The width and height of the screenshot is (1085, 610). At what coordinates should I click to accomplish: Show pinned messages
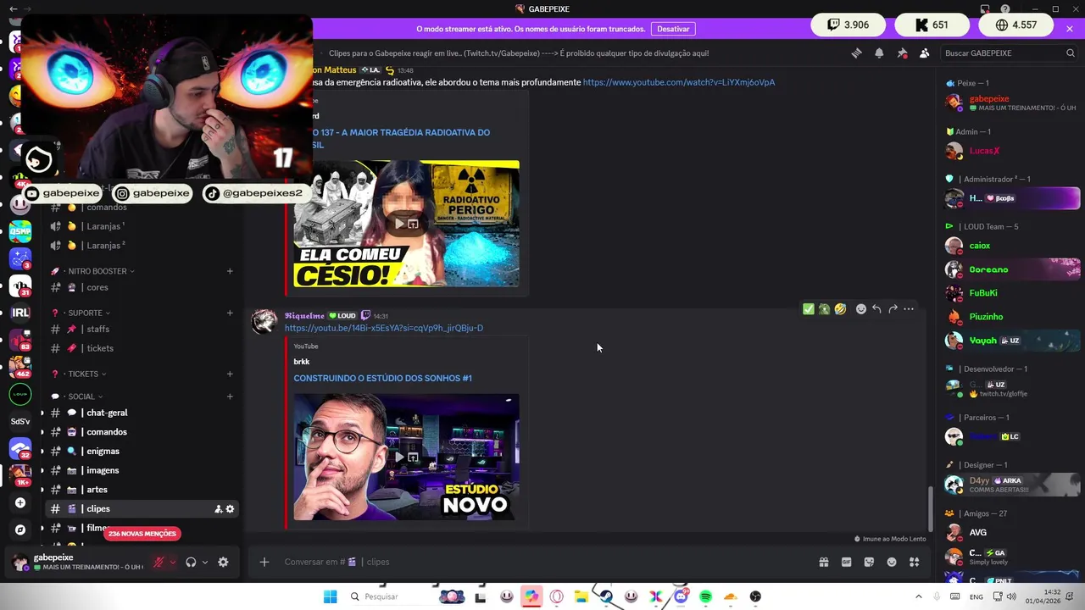[902, 53]
